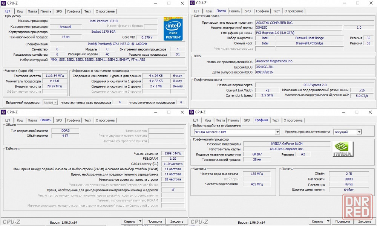Select SPD tab in the mainboard window
This screenshot has width=377, height=226.
pyautogui.click(x=248, y=11)
